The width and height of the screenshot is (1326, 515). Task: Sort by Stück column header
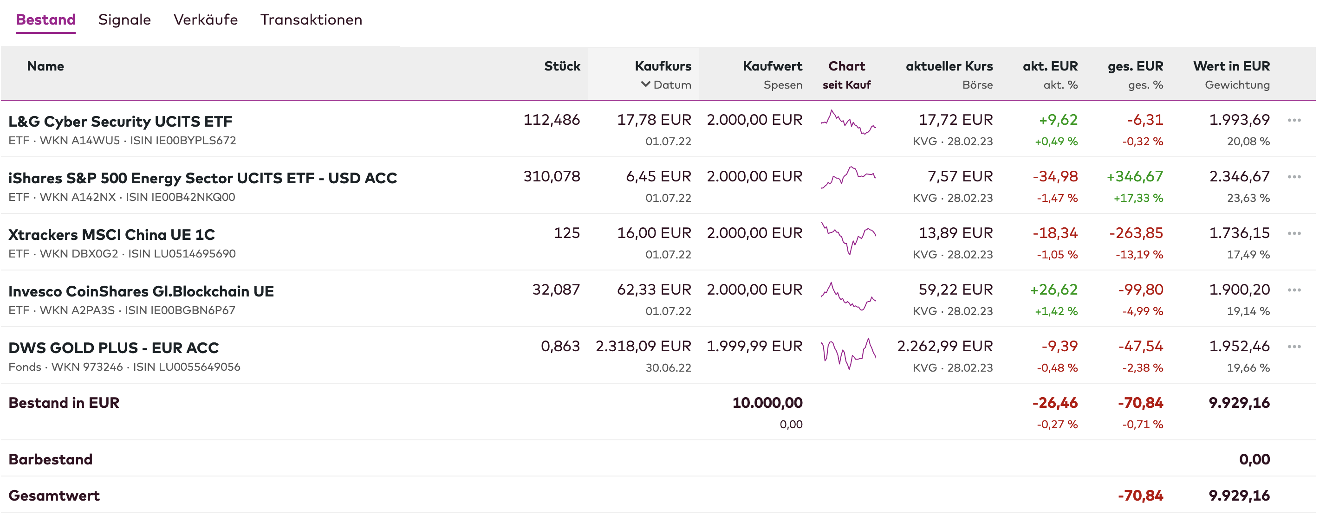(x=562, y=66)
